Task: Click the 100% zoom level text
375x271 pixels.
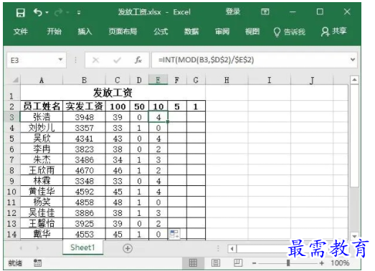Action: 341,263
